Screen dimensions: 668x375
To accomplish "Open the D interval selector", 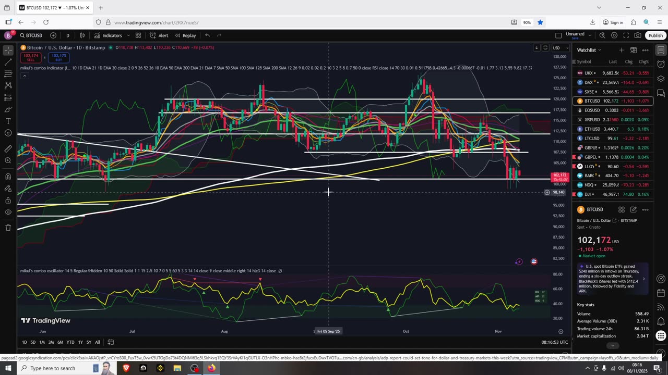I will 68,35.
